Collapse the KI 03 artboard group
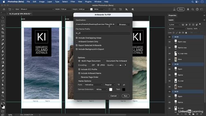Screen dimensions: 206x116 coord(173,37)
